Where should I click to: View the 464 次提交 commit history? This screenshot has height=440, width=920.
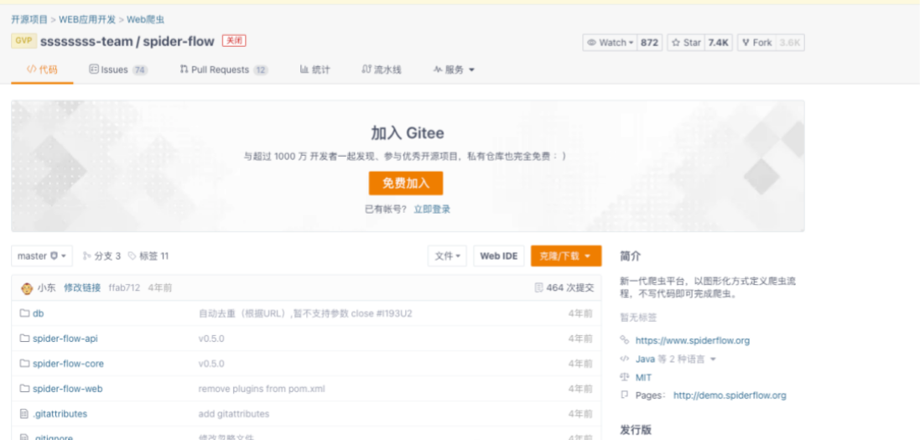click(564, 288)
